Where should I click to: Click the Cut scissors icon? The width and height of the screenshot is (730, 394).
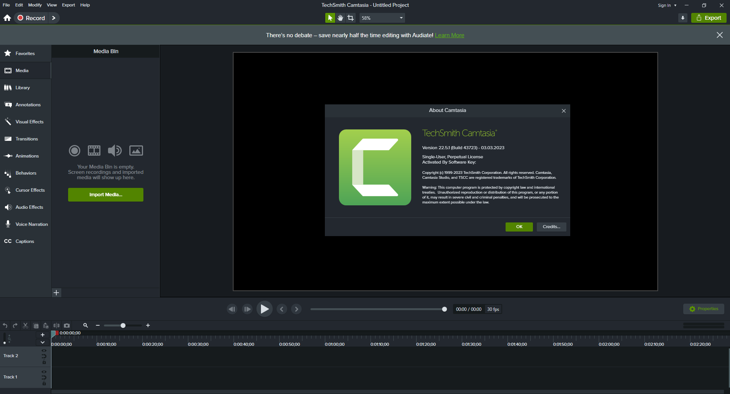[x=25, y=326]
